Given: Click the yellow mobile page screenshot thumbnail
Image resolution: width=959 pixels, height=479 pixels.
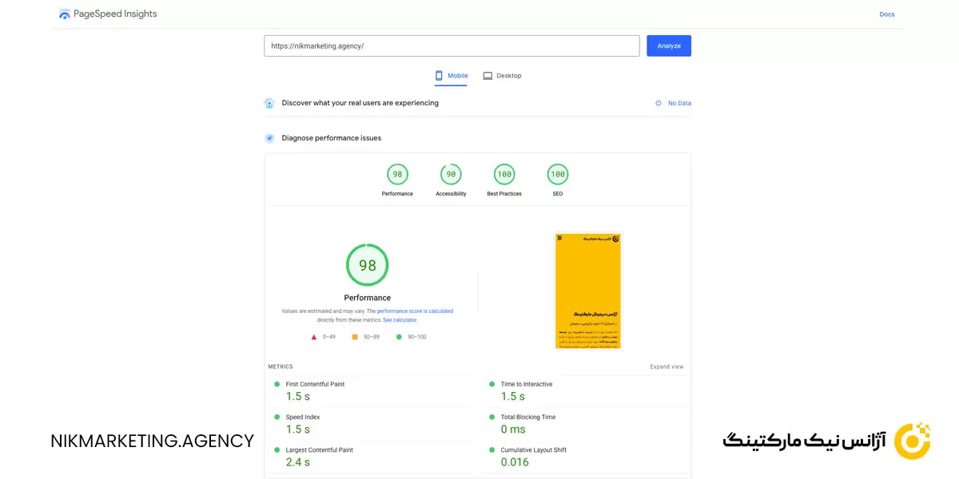Looking at the screenshot, I should [588, 291].
